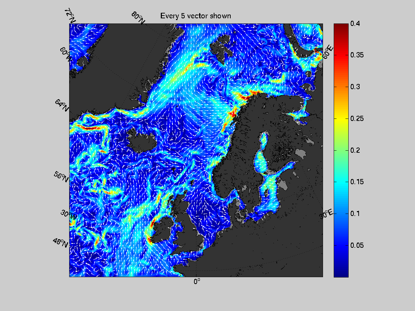Image resolution: width=415 pixels, height=311 pixels.
Task: Click the 0.4 colorbar tick label
Action: click(x=355, y=23)
